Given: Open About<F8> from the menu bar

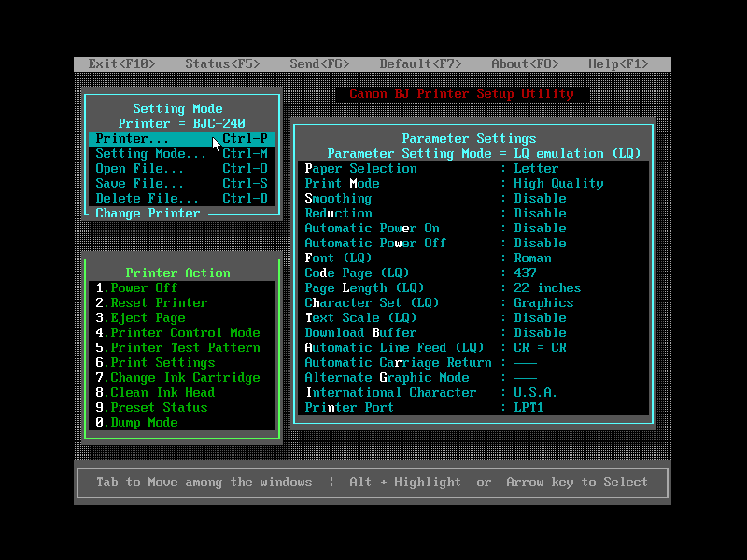Looking at the screenshot, I should [x=525, y=63].
